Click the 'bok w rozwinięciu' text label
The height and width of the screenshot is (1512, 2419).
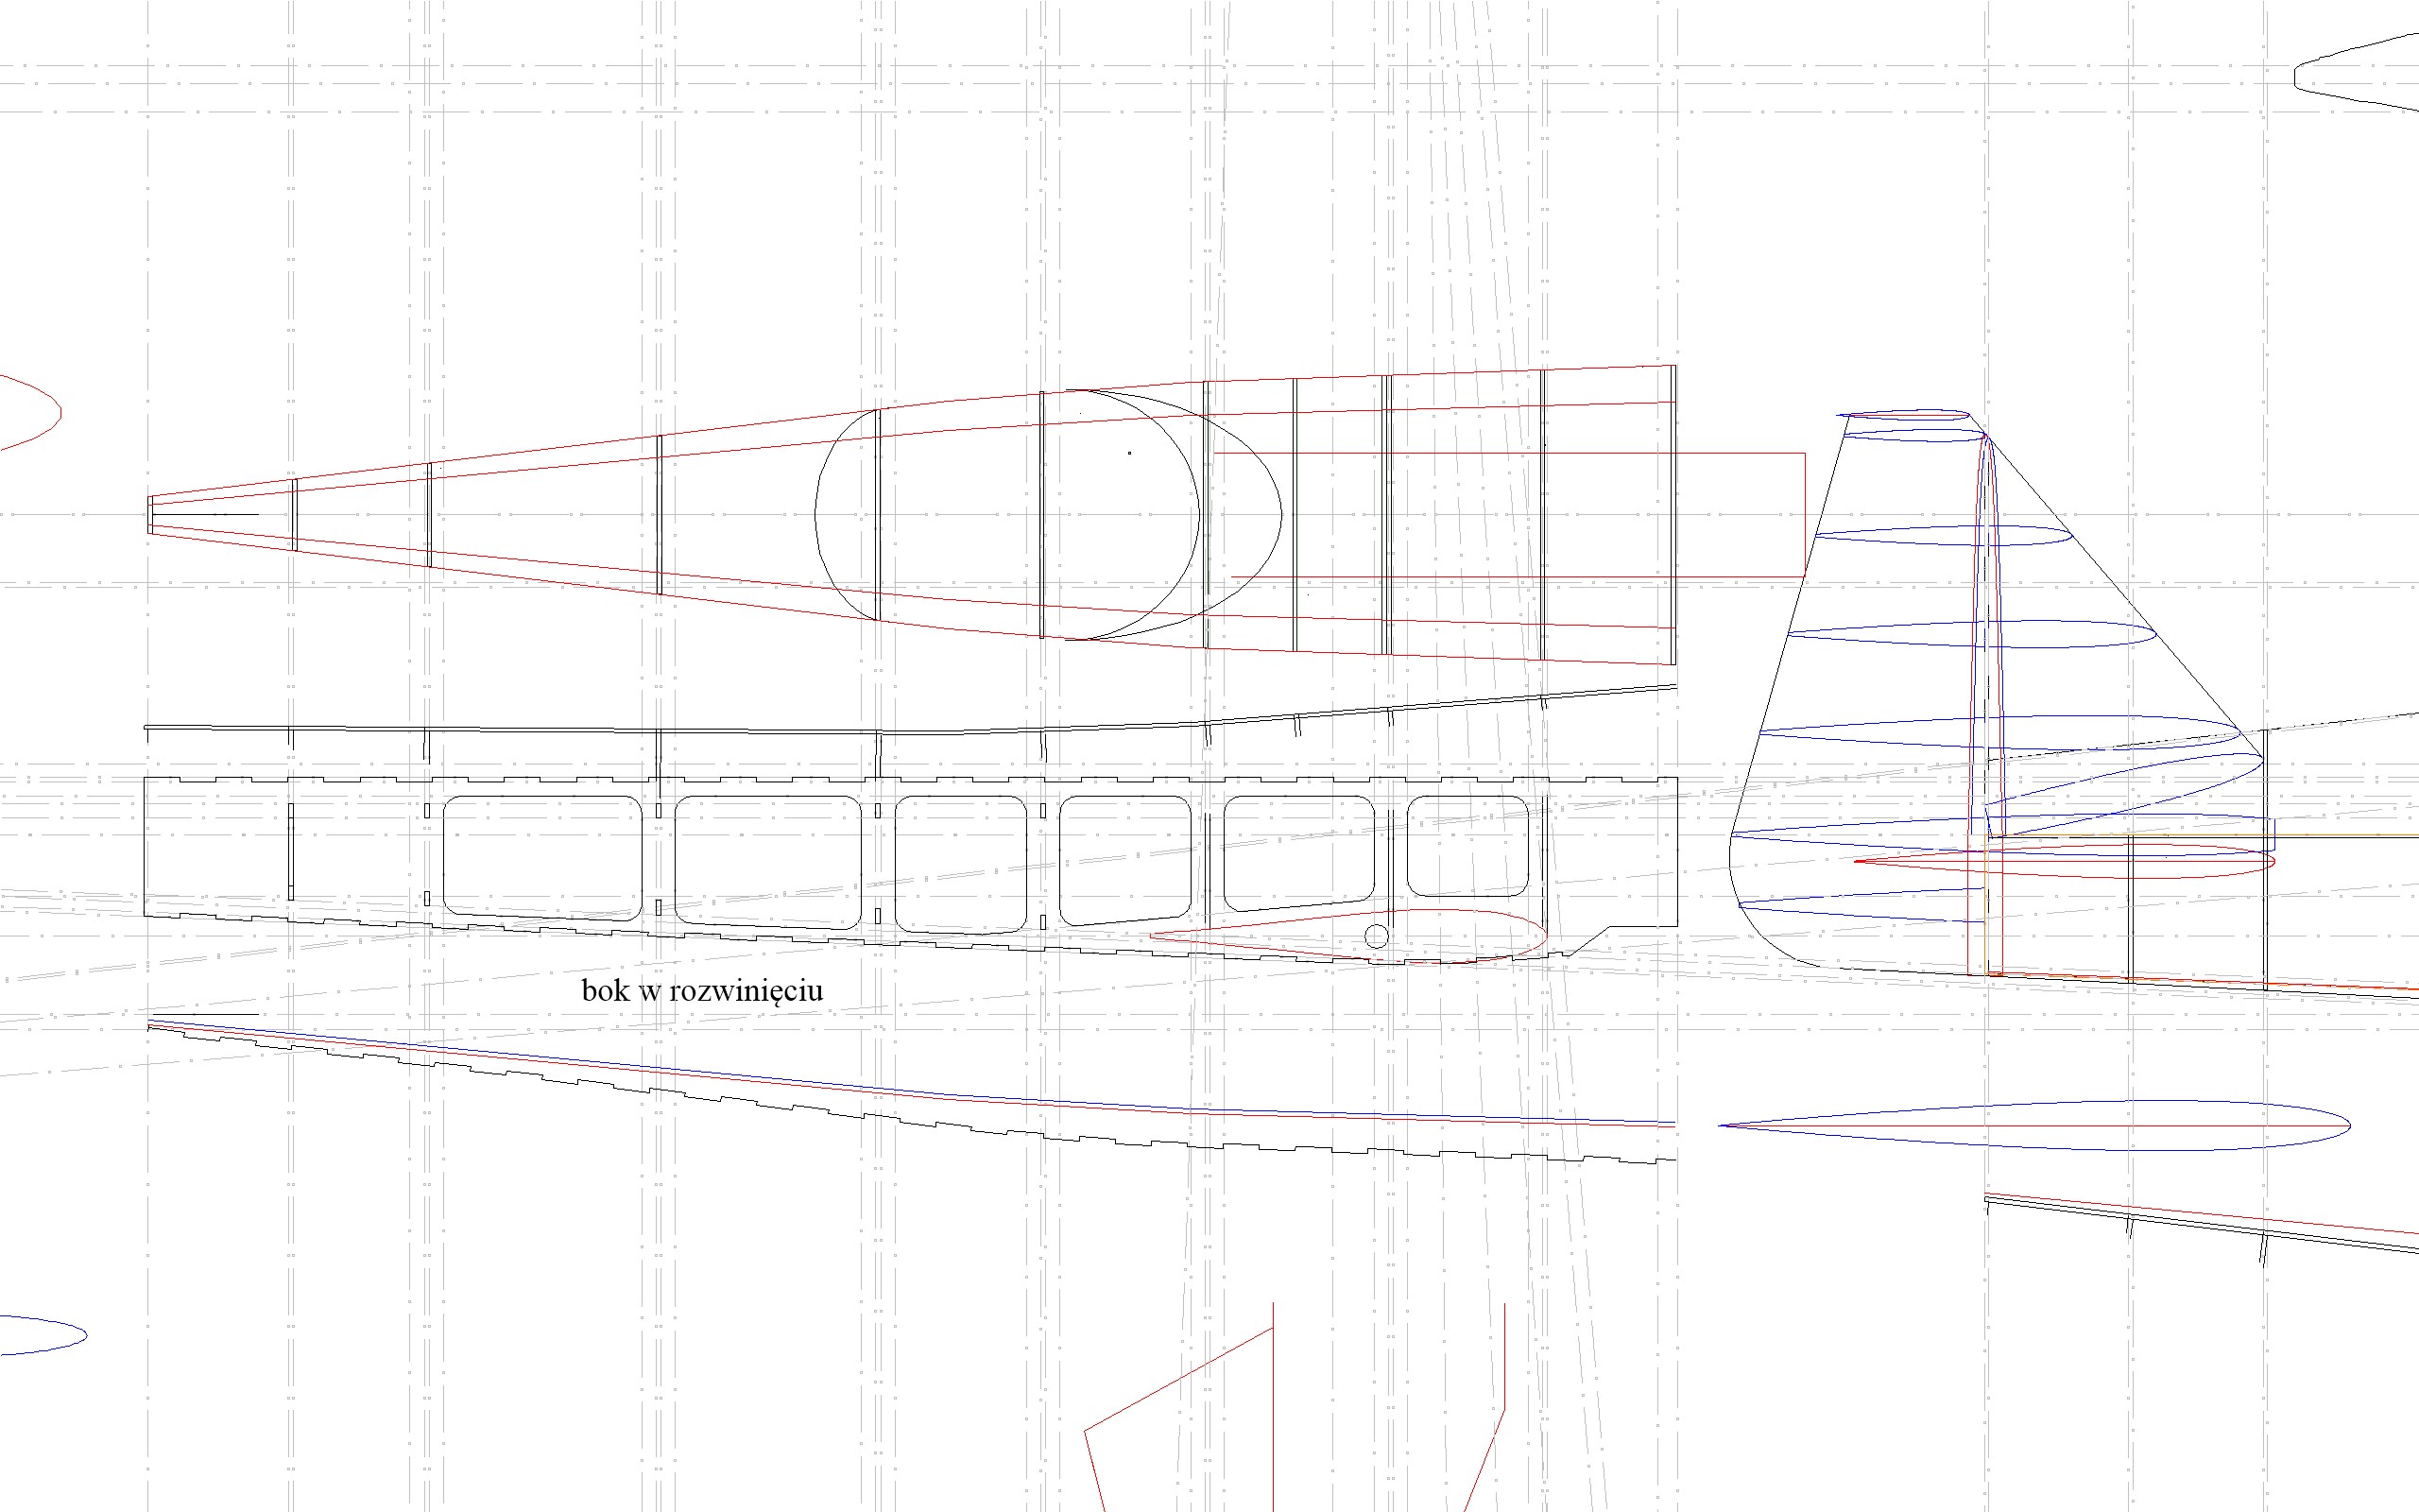point(702,991)
